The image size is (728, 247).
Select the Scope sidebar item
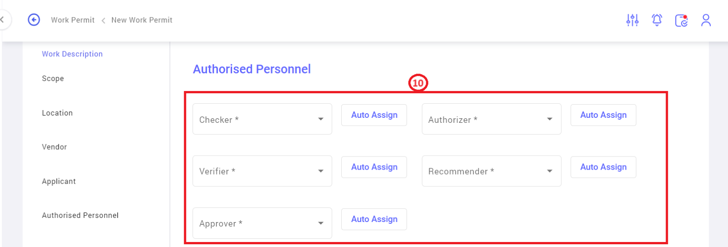(x=53, y=78)
